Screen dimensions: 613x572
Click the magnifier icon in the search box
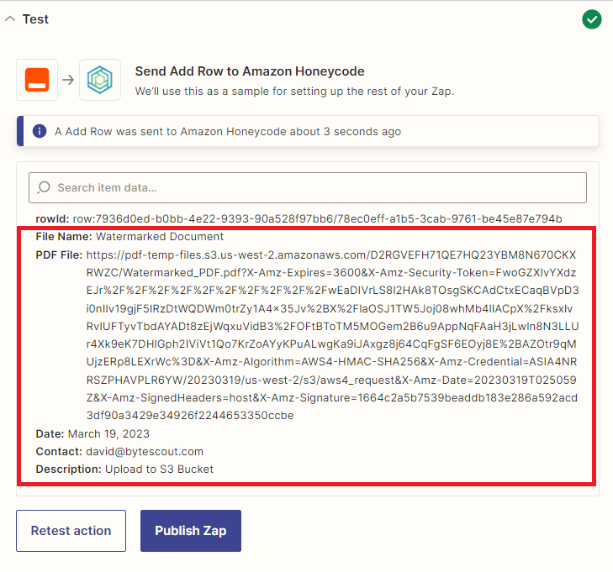45,188
